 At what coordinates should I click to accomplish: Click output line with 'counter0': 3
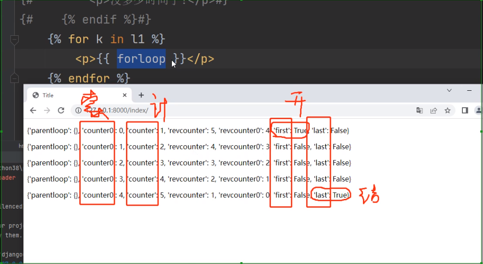tap(189, 179)
